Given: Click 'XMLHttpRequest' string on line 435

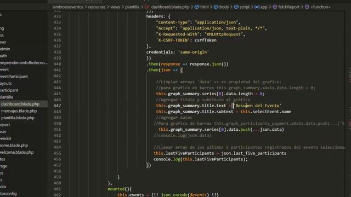Looking at the screenshot, I should (223, 34).
